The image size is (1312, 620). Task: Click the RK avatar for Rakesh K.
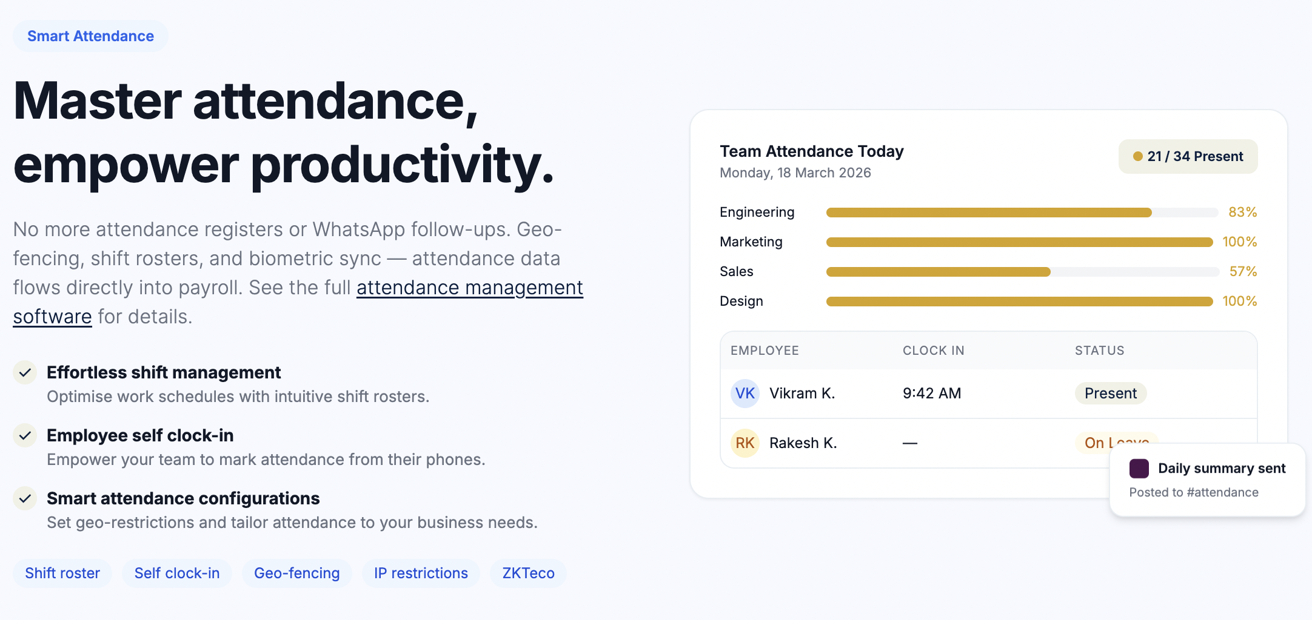coord(745,443)
